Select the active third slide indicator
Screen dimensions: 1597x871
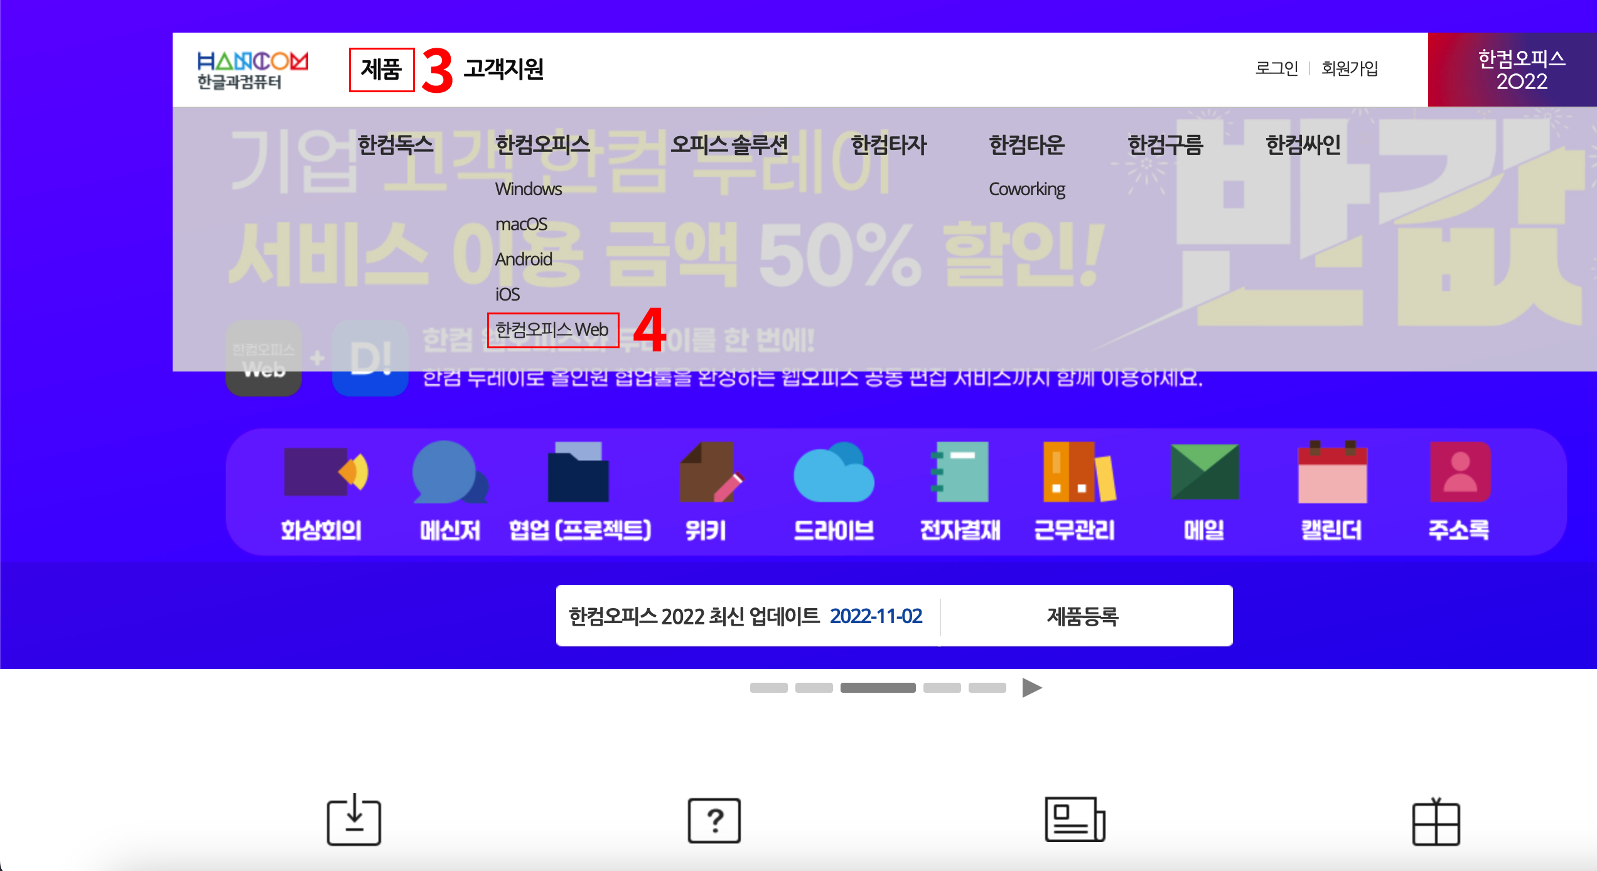[878, 688]
